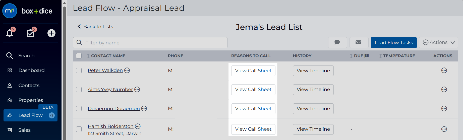Click ellipsis icon beside Doraemon Doraemon name
Viewport: 463px width, 140px height.
(x=144, y=108)
